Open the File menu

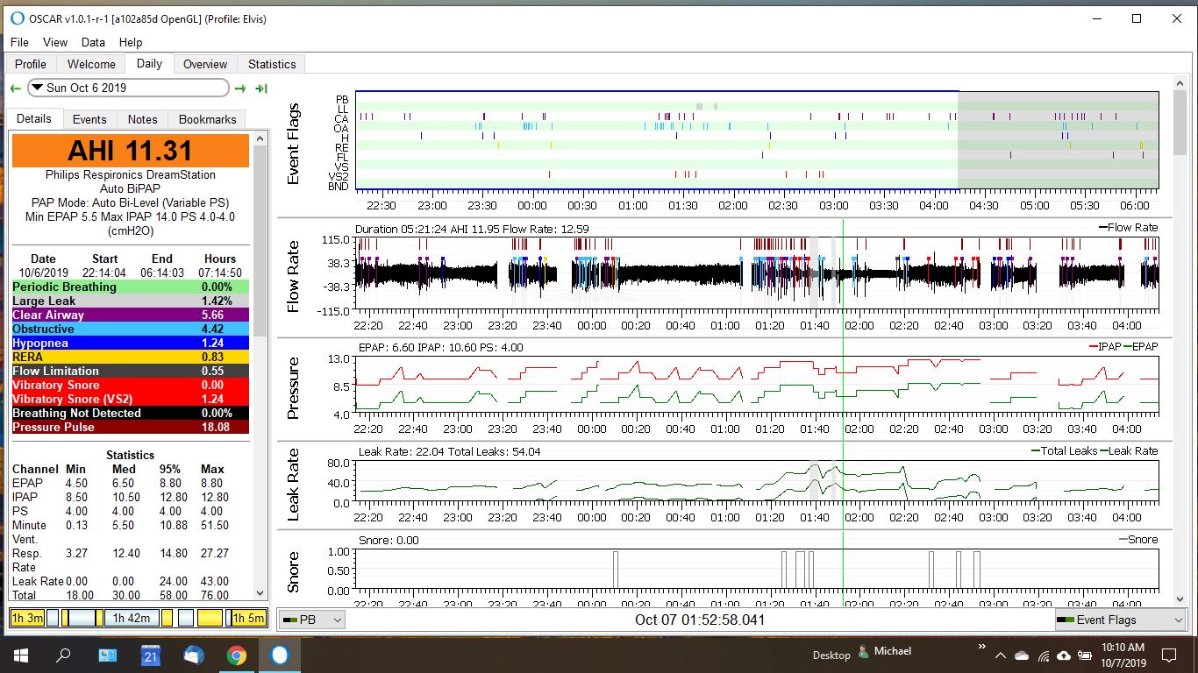(19, 42)
